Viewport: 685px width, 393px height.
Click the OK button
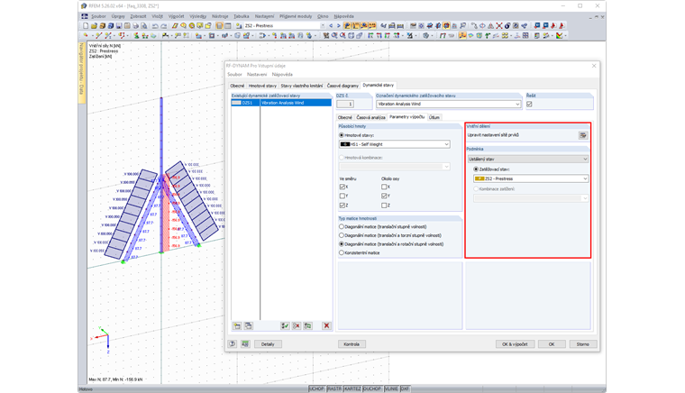click(x=552, y=344)
